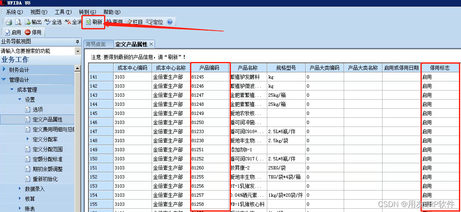461x212 pixels.
Task: Click 全选 to select all rows
Action: pos(53,22)
